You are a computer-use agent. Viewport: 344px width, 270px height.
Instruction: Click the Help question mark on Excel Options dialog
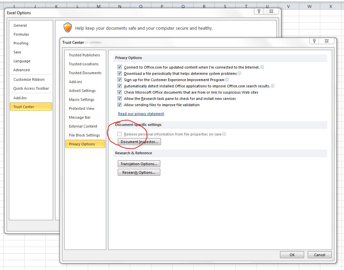click(259, 11)
